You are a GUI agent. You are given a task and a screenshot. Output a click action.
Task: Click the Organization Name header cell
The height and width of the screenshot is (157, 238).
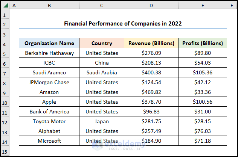coord(49,43)
